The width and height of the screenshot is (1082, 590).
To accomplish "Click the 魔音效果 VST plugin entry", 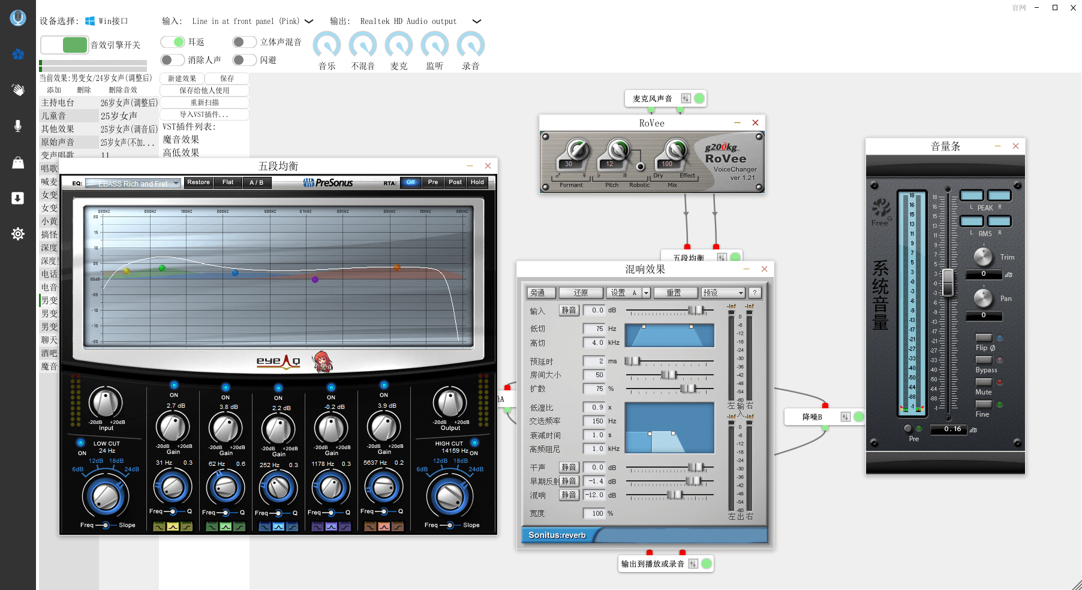I will [x=181, y=140].
